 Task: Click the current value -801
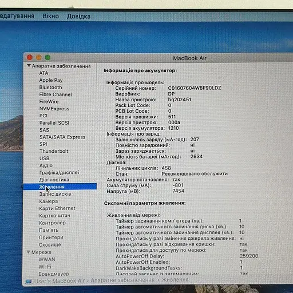[x=178, y=185]
